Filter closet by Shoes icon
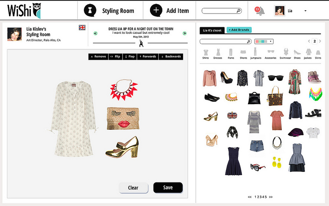 [297, 53]
